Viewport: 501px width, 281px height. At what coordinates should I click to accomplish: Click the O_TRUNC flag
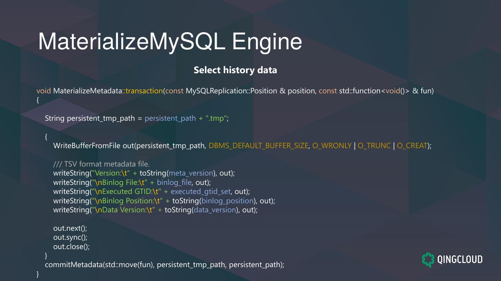point(374,146)
